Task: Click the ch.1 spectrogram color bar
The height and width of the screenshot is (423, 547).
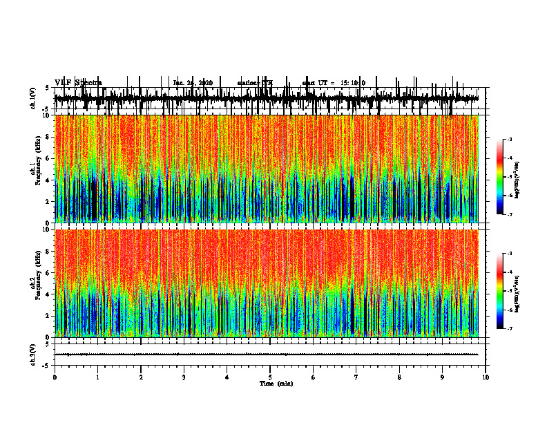Action: (500, 177)
